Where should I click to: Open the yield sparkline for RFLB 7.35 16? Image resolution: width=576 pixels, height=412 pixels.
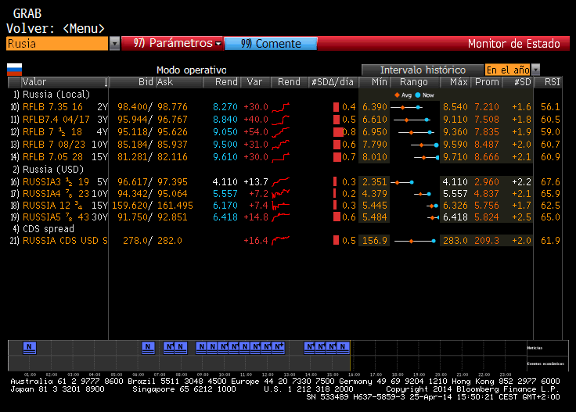point(281,107)
